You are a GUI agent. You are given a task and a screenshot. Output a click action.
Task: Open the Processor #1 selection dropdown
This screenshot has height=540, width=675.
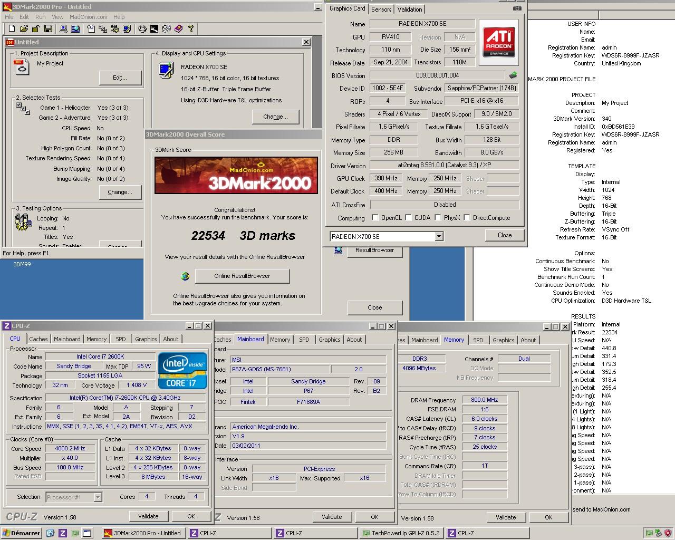98,497
